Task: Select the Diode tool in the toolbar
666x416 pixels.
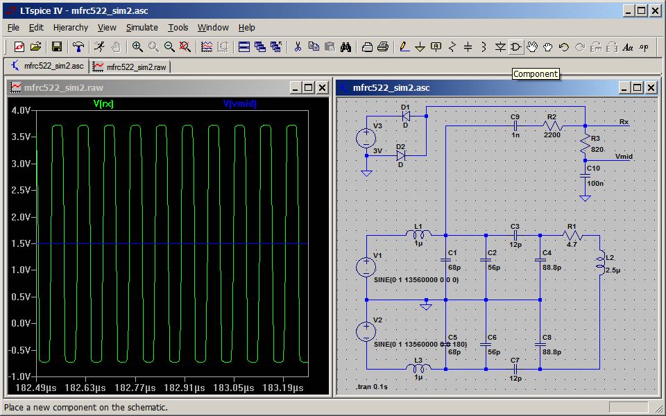Action: tap(500, 47)
